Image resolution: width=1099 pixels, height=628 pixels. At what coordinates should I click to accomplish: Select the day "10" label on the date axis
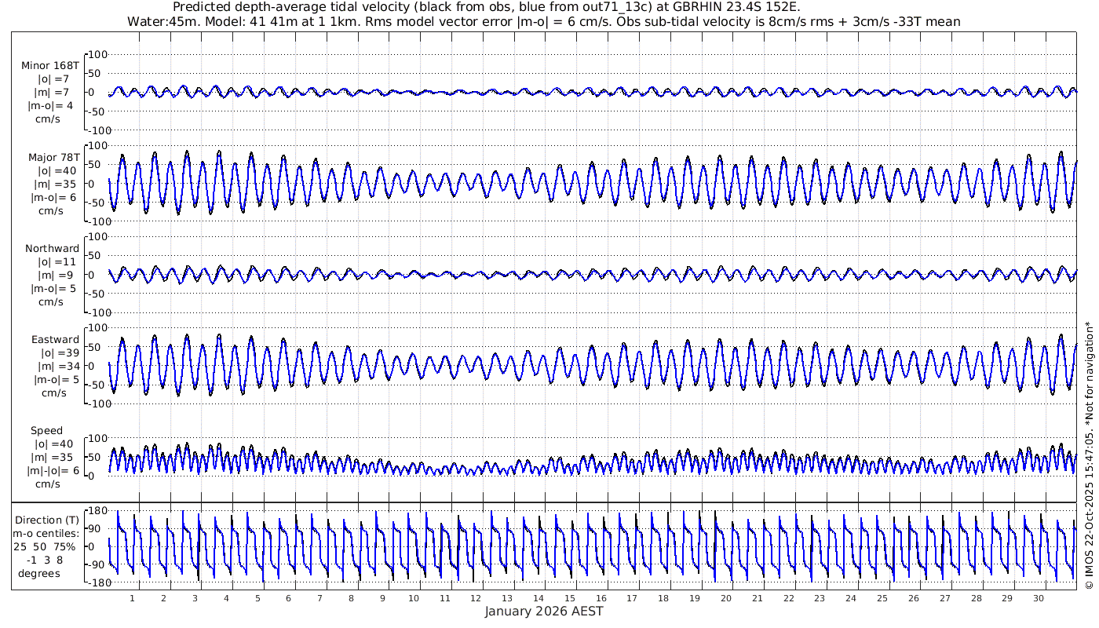(414, 598)
